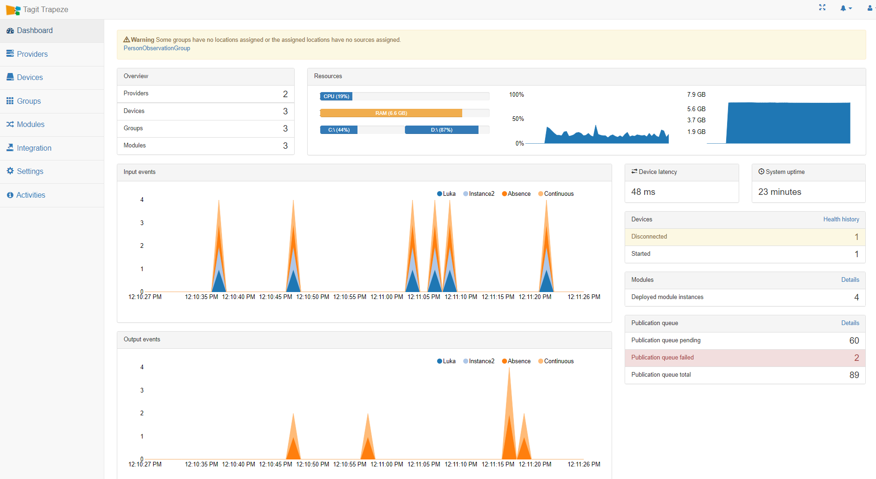Click the Publication queue failed row
The height and width of the screenshot is (479, 876).
pos(745,358)
